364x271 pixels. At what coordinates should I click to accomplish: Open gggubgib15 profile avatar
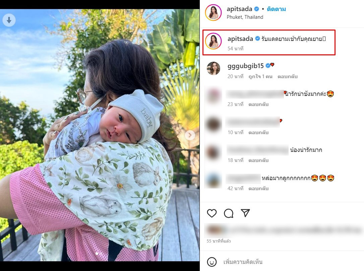(x=214, y=68)
